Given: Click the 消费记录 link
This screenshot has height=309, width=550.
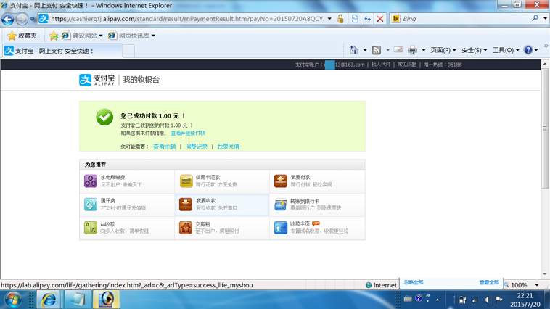Looking at the screenshot, I should click(196, 147).
